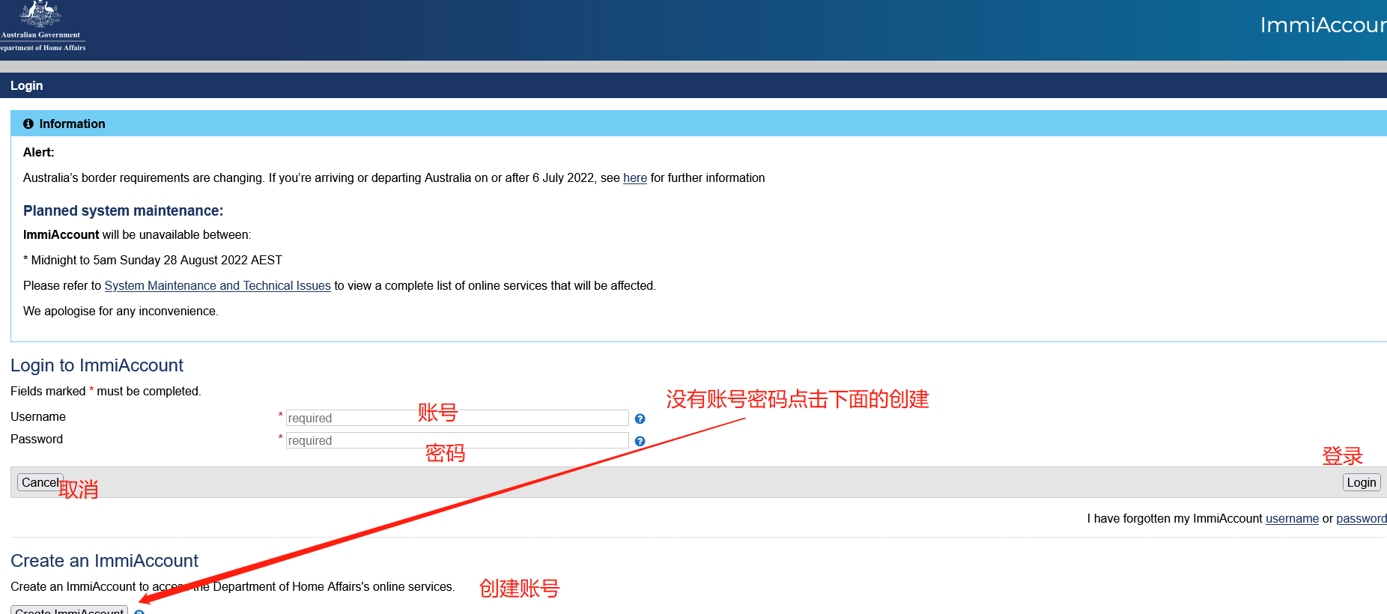Click the Password help question icon
Image resolution: width=1387 pixels, height=614 pixels.
click(640, 441)
